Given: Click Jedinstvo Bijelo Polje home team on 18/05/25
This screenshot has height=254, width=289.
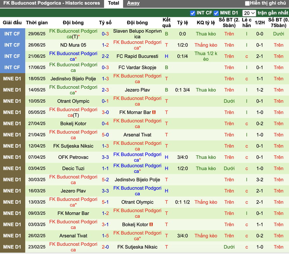Looking at the screenshot, I should click(x=73, y=79).
